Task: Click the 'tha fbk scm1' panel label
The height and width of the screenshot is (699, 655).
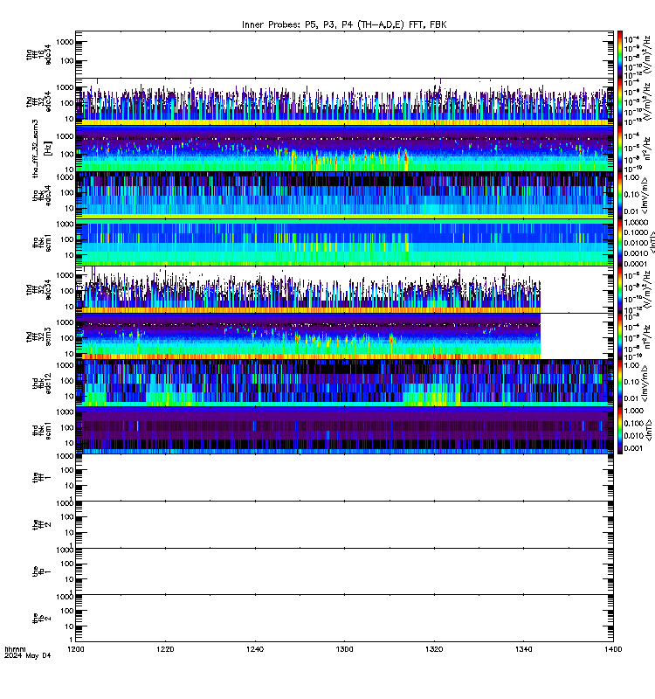Action: [x=42, y=243]
